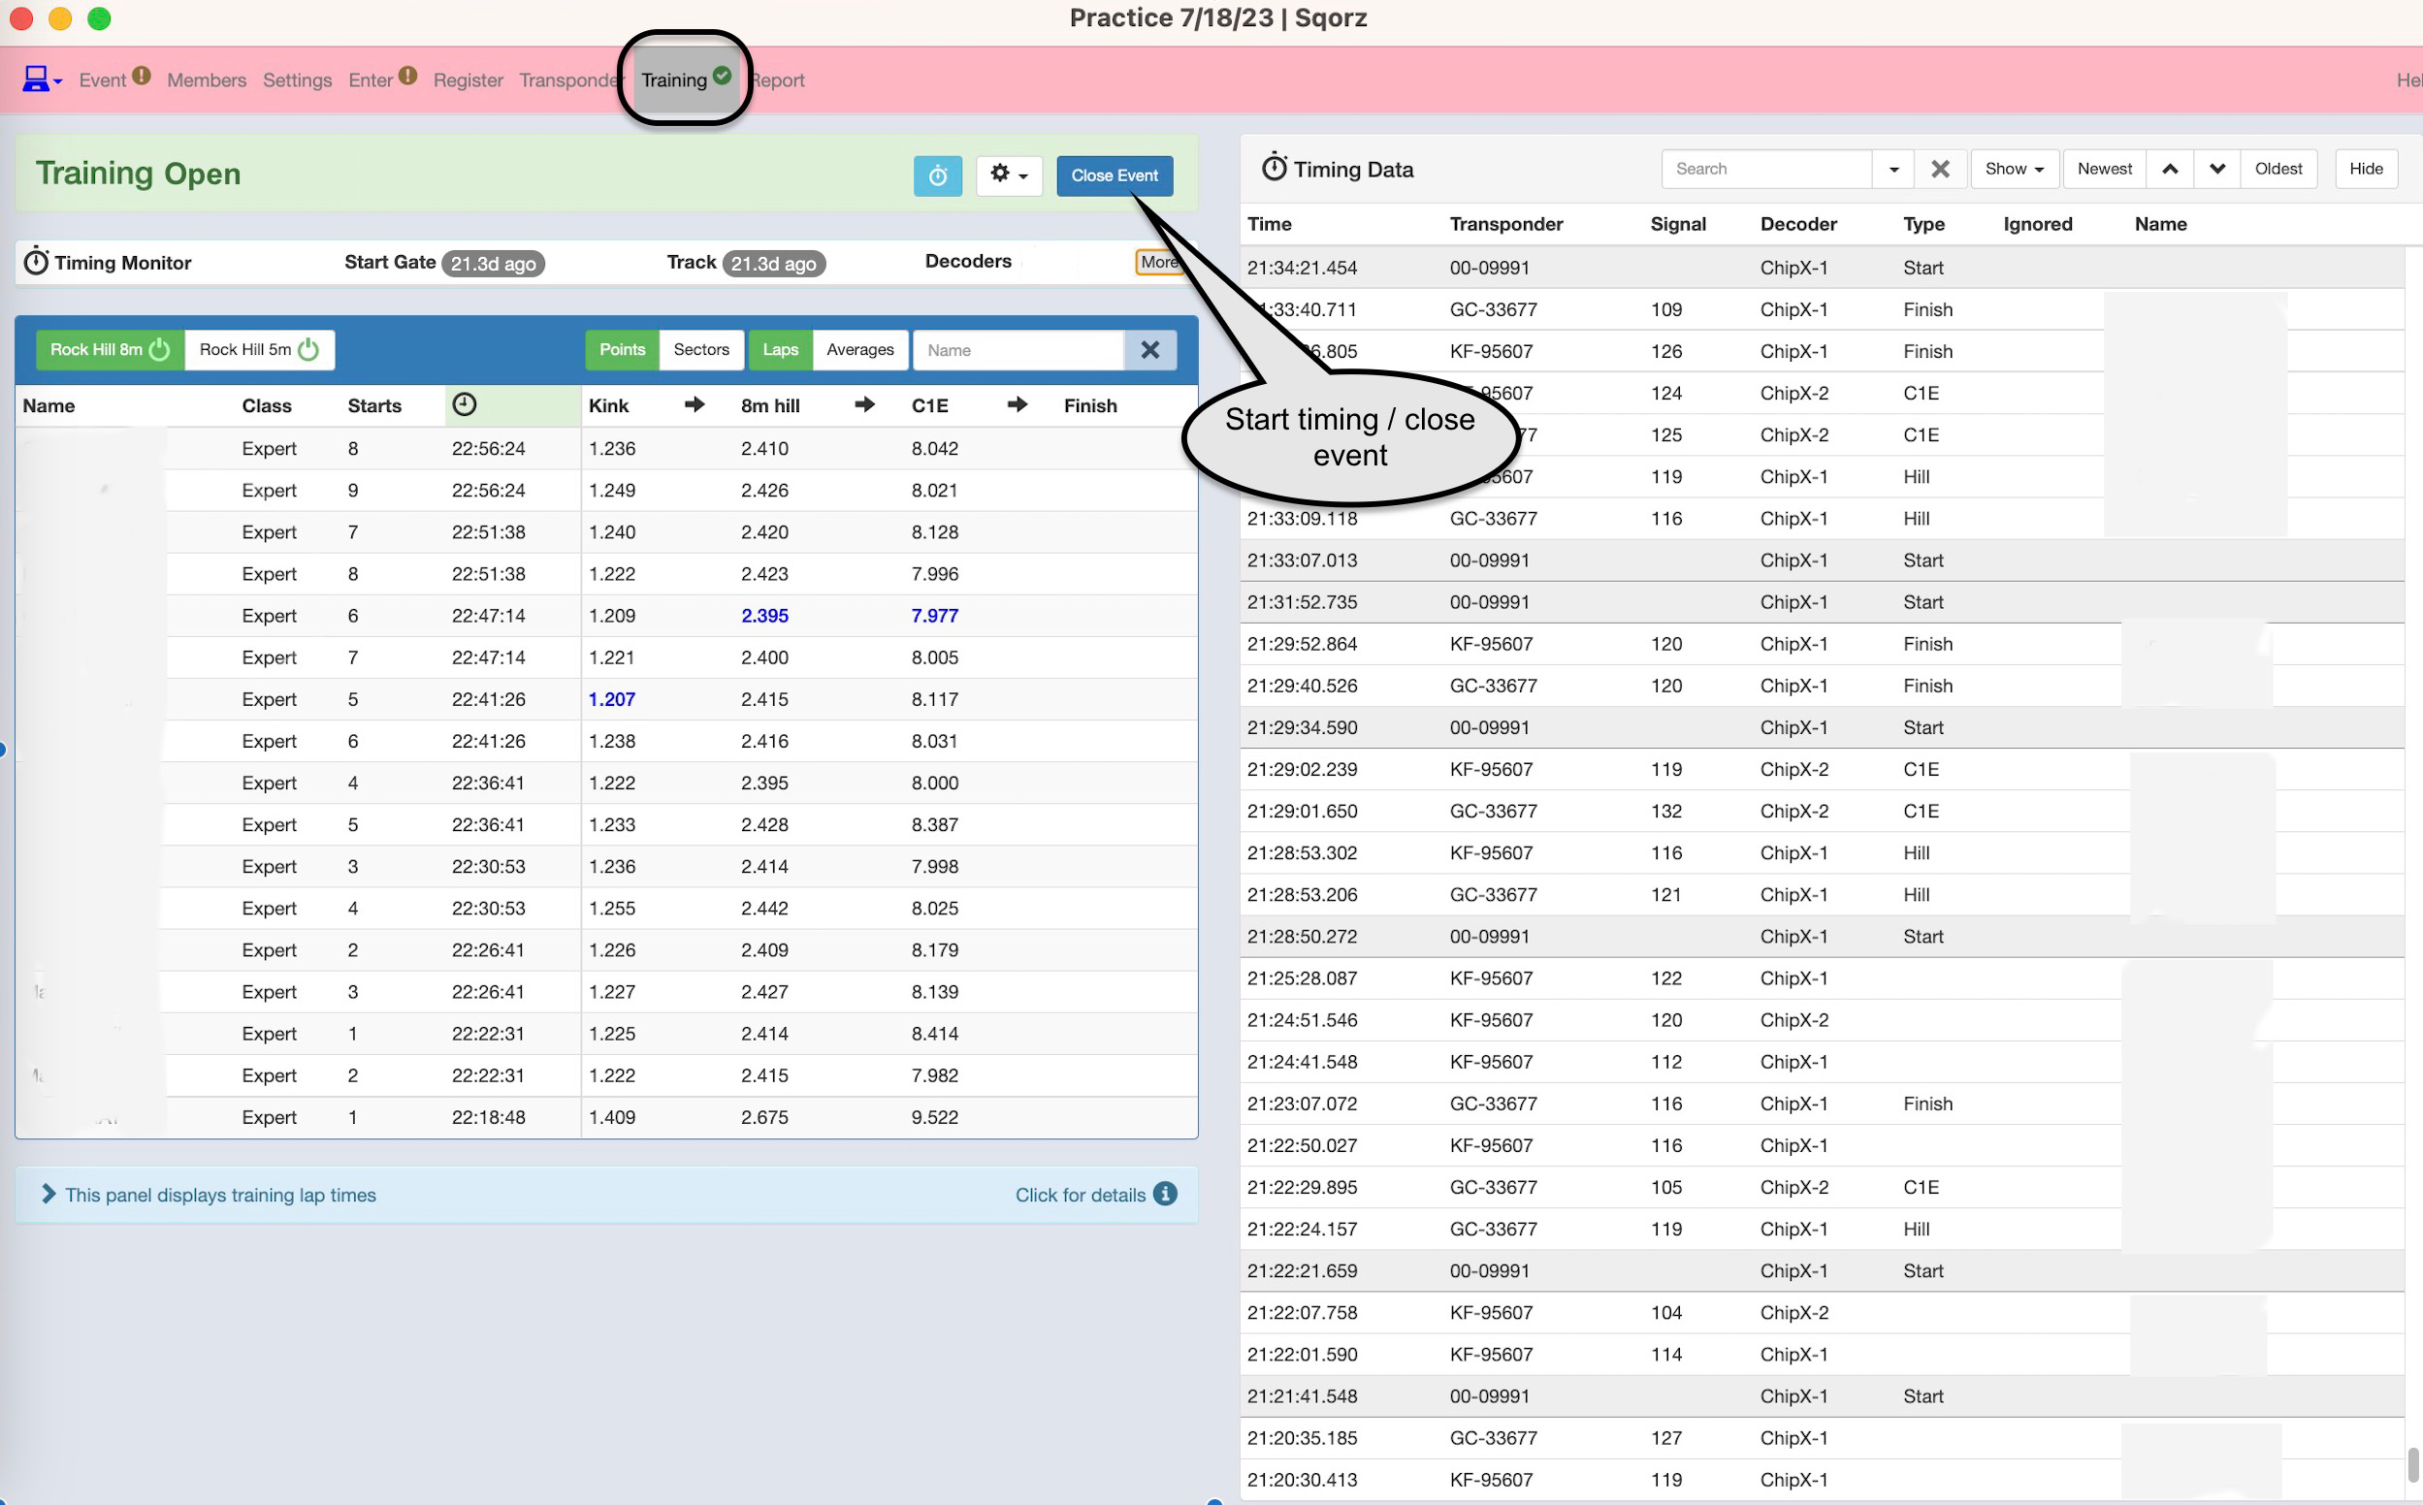Open the Members tab
Screen dimensions: 2423x1505
[206, 80]
